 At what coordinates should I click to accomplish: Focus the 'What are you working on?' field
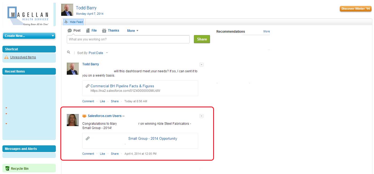coord(128,39)
